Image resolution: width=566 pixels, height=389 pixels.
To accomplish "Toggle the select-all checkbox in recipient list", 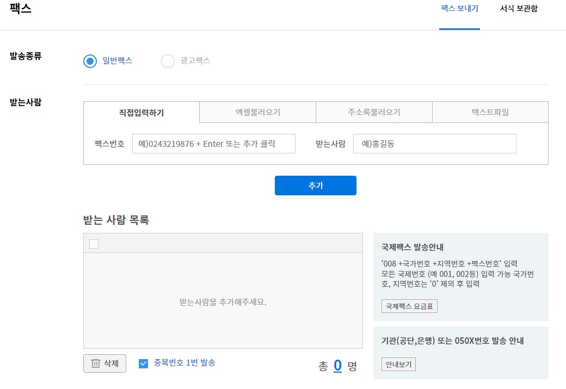I will coord(93,244).
